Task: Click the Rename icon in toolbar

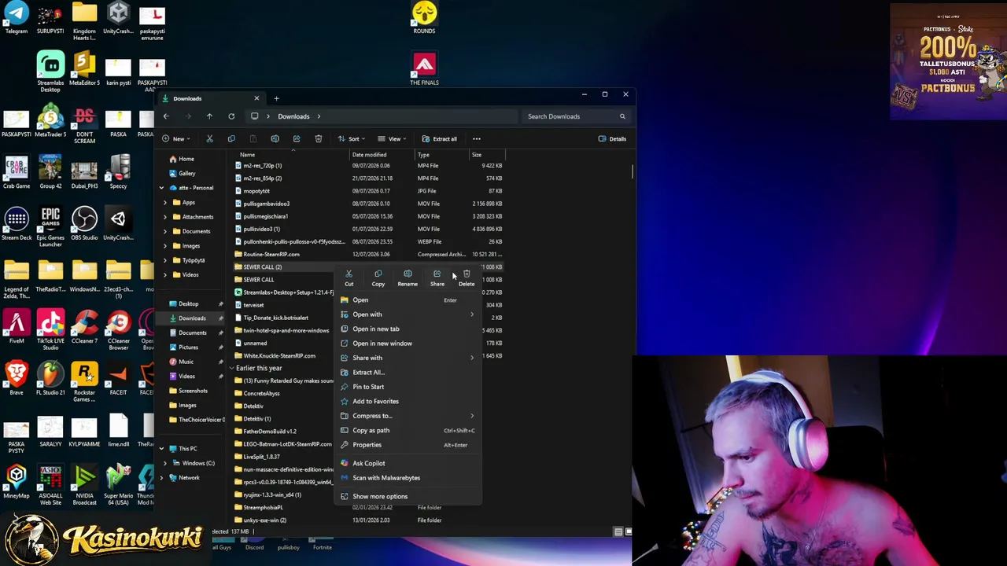Action: [275, 139]
